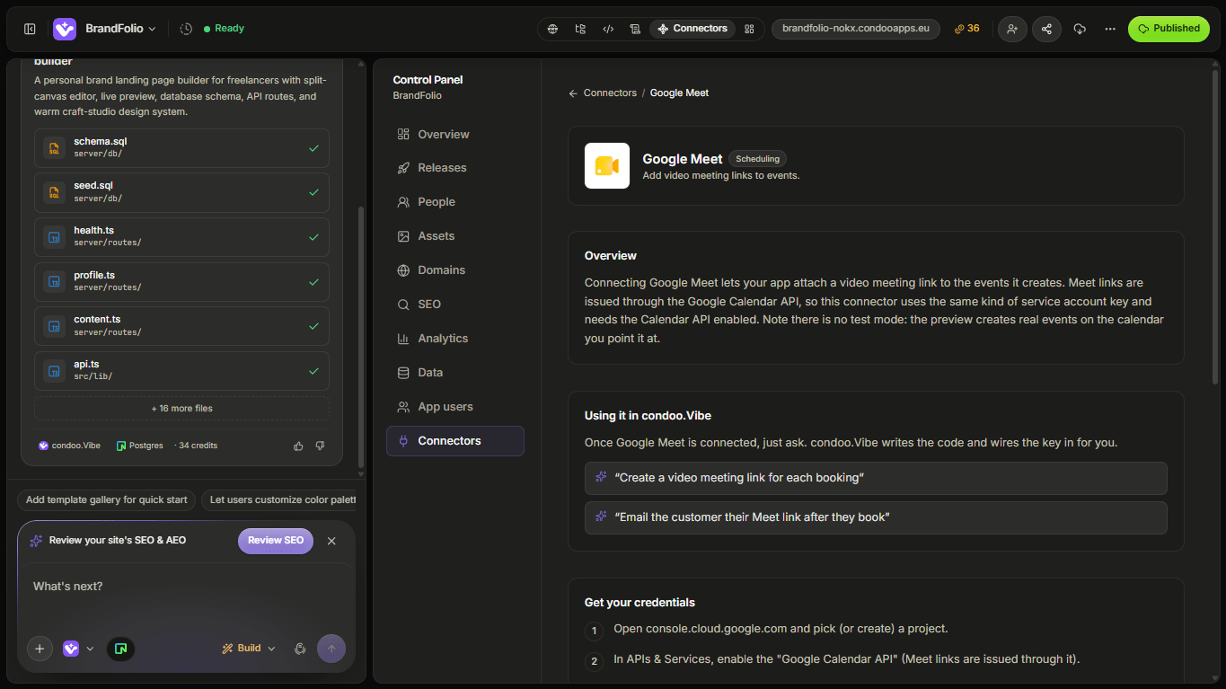
Task: Go back using the Connectors breadcrumb arrow
Action: coord(573,93)
